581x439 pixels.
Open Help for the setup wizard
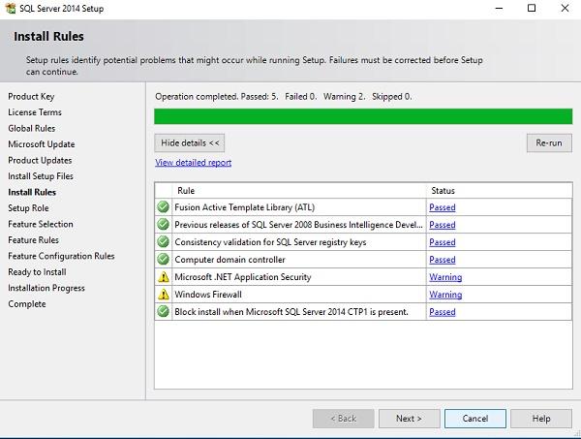pos(541,419)
